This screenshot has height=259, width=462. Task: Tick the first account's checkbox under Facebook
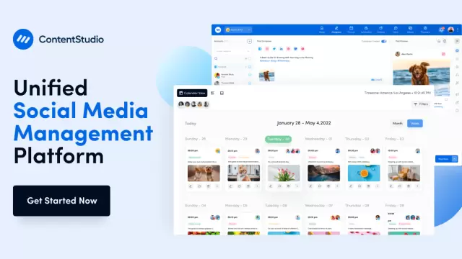(250, 75)
